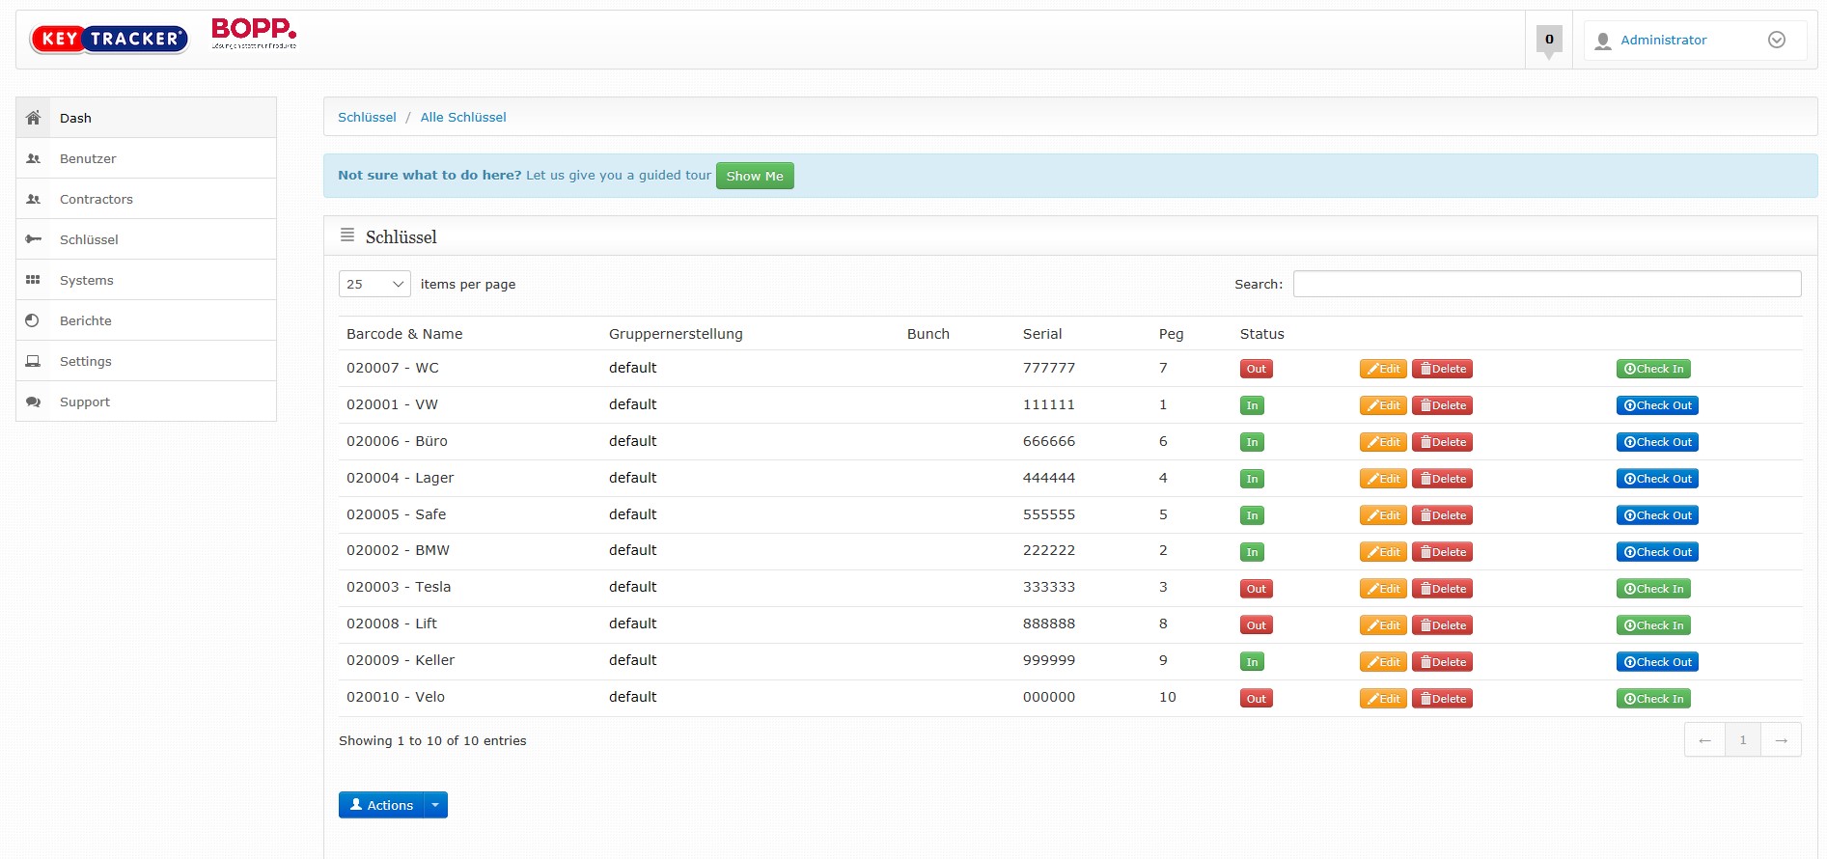The width and height of the screenshot is (1827, 859).
Task: Sort by Serial column header
Action: pos(1042,334)
